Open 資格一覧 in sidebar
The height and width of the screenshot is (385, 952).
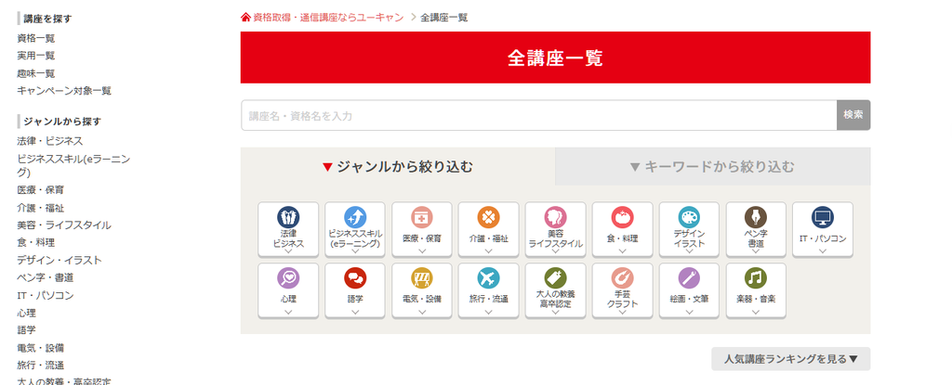click(x=36, y=38)
